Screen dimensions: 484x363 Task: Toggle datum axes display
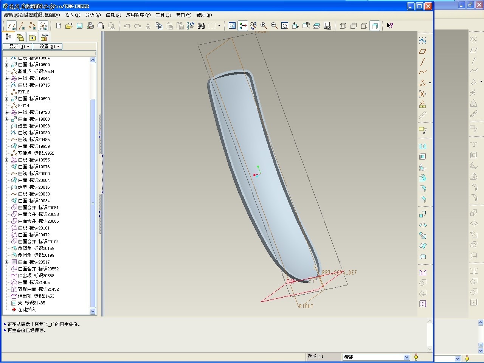point(22,26)
